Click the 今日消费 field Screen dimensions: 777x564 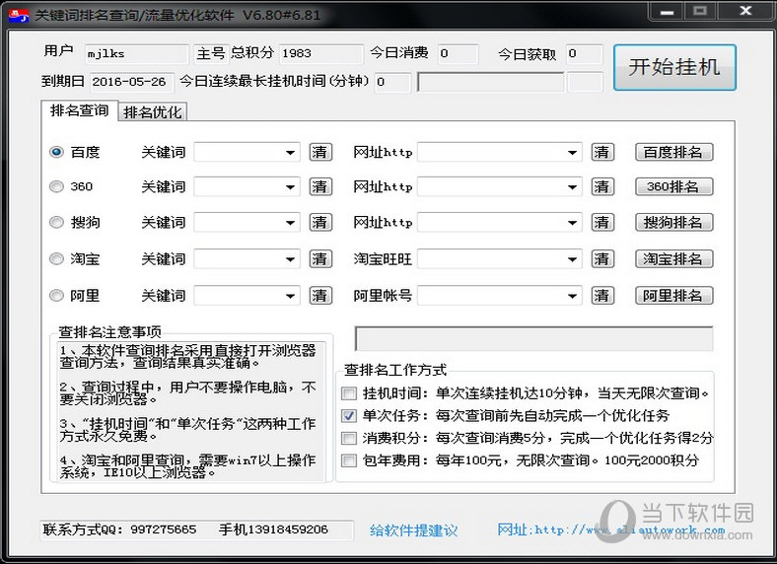coord(458,54)
